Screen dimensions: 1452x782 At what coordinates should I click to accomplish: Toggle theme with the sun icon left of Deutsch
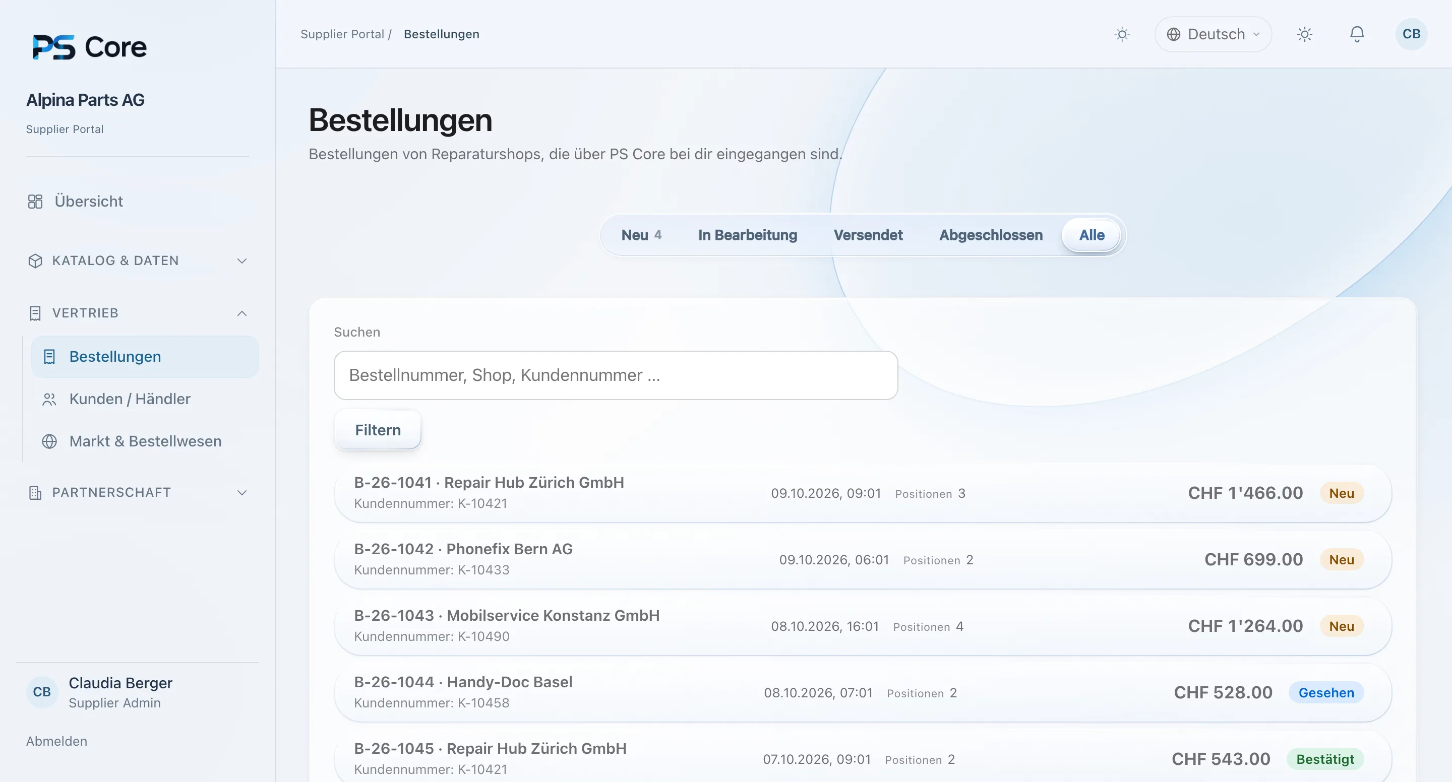1122,34
